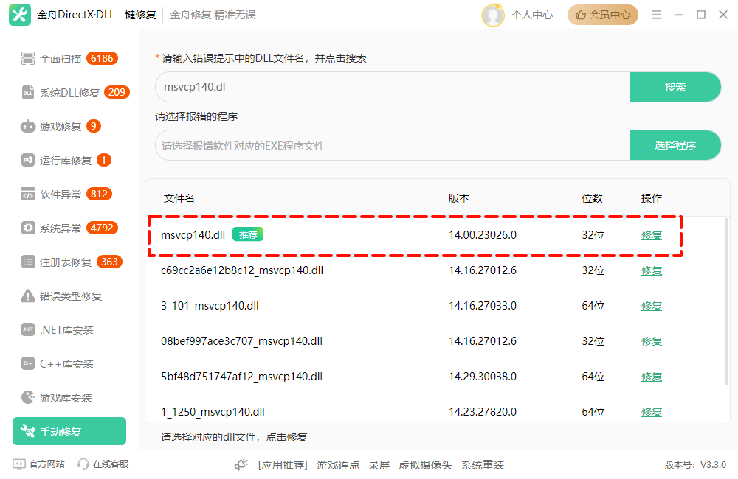
Task: Go to .NET库安装 section
Action: (69, 329)
